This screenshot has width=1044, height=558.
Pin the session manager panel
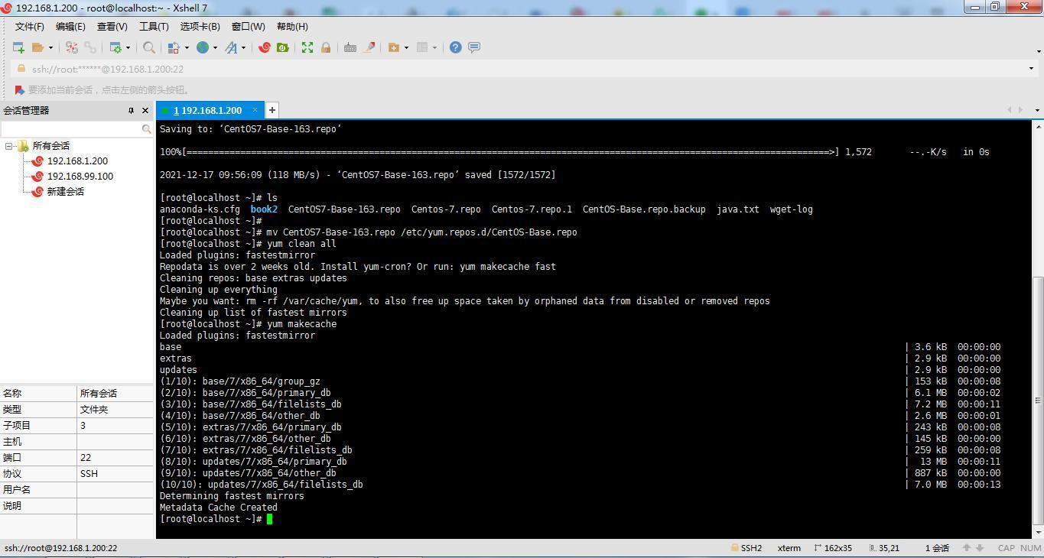[131, 111]
